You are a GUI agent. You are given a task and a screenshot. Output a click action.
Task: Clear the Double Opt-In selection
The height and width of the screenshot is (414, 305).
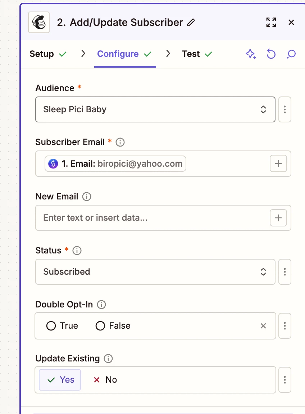(x=263, y=326)
